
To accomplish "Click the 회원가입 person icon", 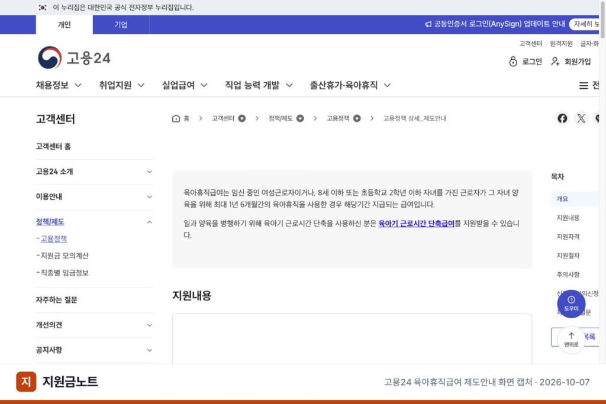I will tap(555, 62).
